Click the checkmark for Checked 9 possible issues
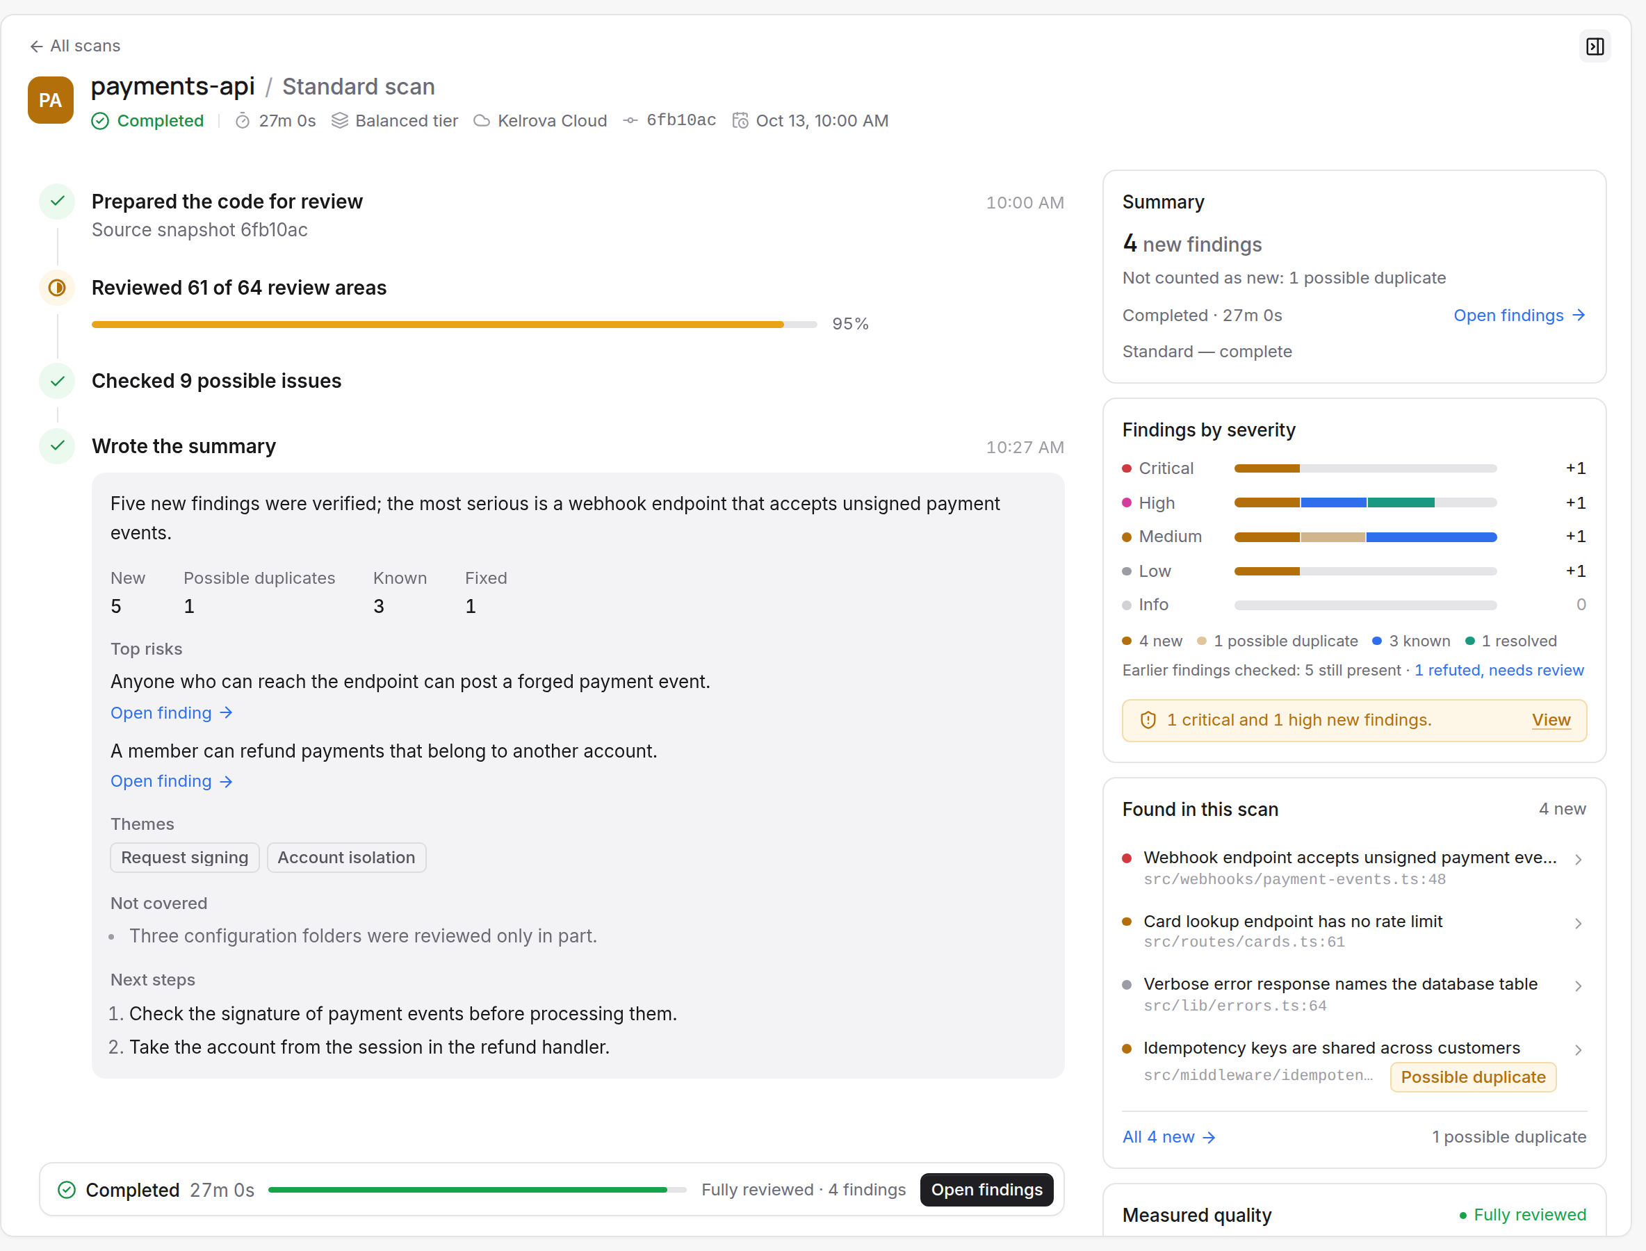The height and width of the screenshot is (1251, 1646). 58,382
